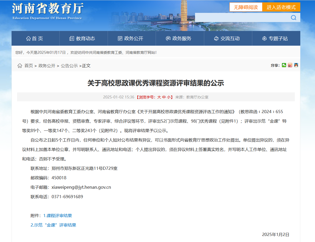Enable 无障碍阅读 accessibility mode
The width and height of the screenshot is (315, 242).
(246, 7)
